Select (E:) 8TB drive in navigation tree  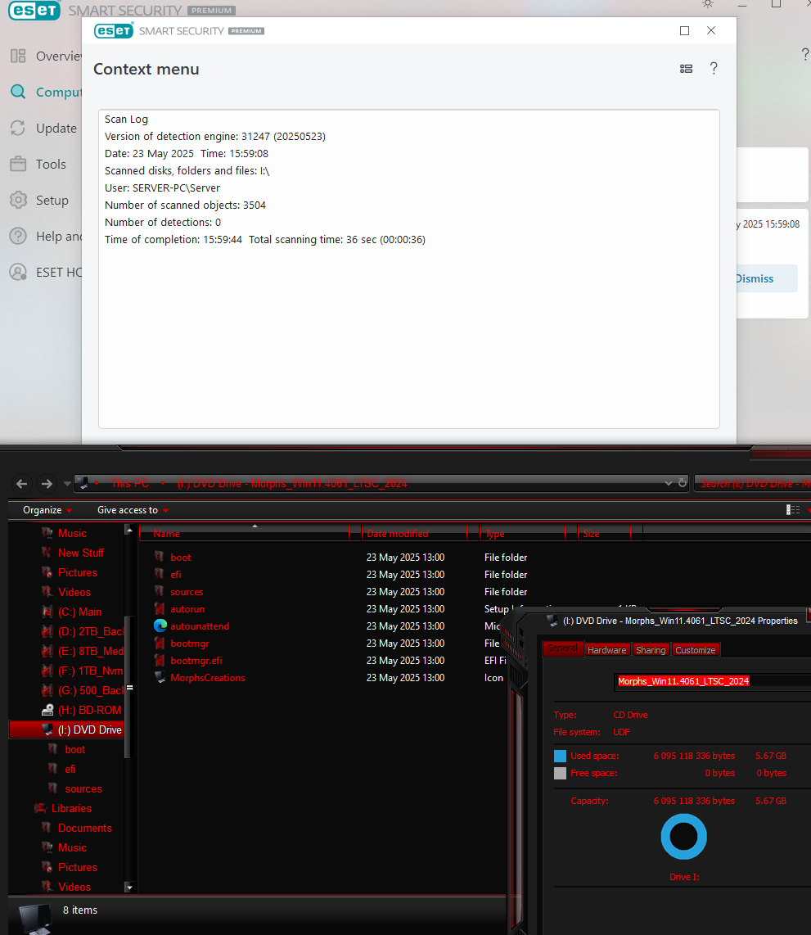pos(82,651)
